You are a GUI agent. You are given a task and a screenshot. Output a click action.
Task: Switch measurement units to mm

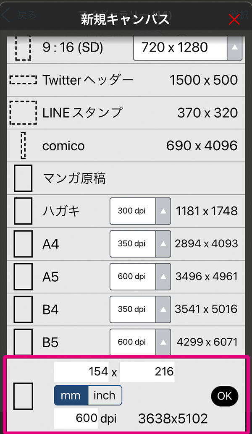click(x=71, y=395)
